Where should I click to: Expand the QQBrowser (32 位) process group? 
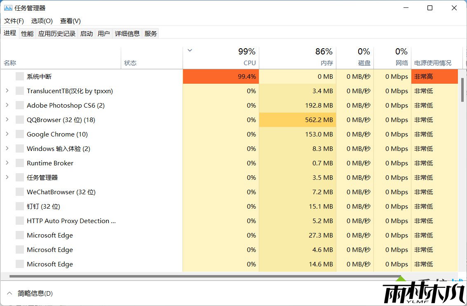7,120
